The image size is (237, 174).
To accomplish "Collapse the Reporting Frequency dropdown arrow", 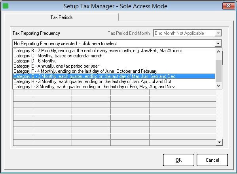I will pos(218,43).
